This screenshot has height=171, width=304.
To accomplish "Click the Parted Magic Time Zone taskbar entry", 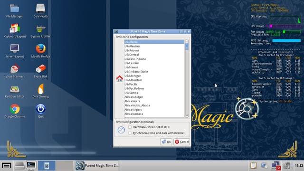I will coord(97,166).
